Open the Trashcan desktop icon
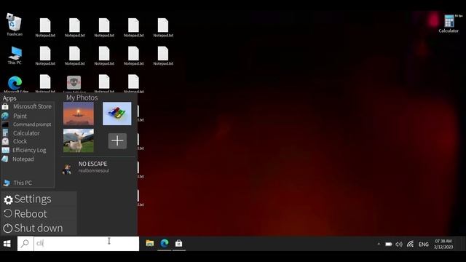 tap(14, 24)
